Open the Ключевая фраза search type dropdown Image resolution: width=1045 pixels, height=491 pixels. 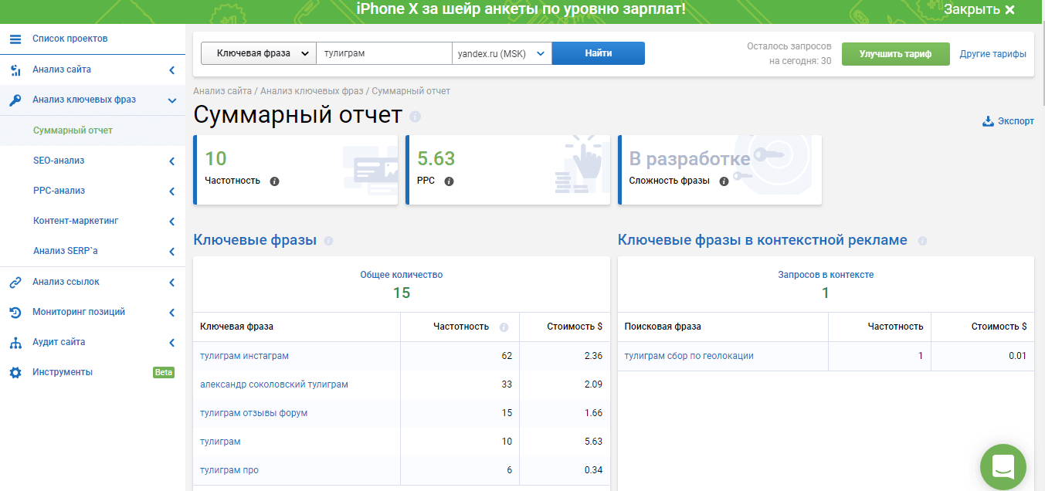(x=259, y=53)
